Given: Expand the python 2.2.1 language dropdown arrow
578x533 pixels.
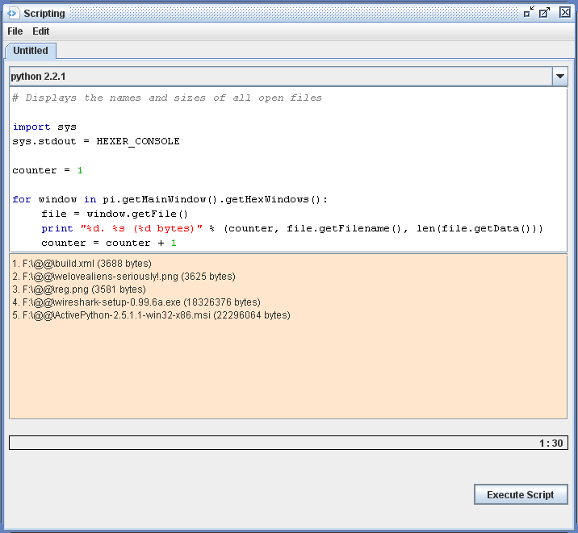Looking at the screenshot, I should pyautogui.click(x=560, y=76).
